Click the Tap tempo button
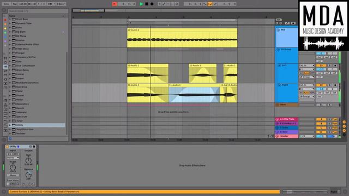 click(x=15, y=4)
